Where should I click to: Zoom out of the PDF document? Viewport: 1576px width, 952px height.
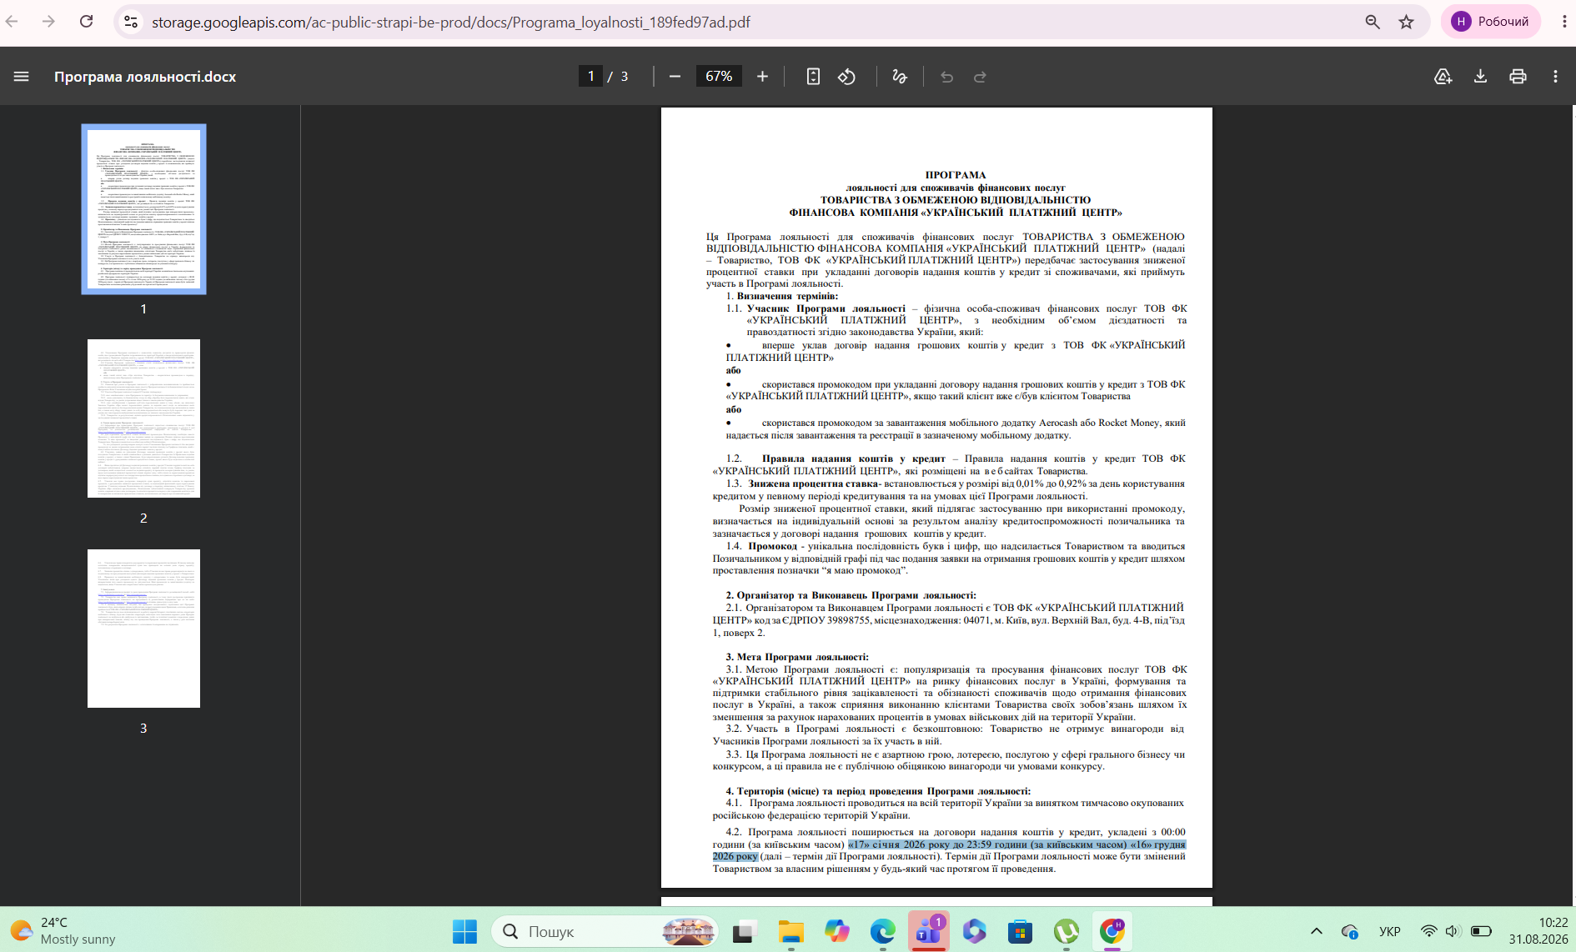[x=675, y=77]
